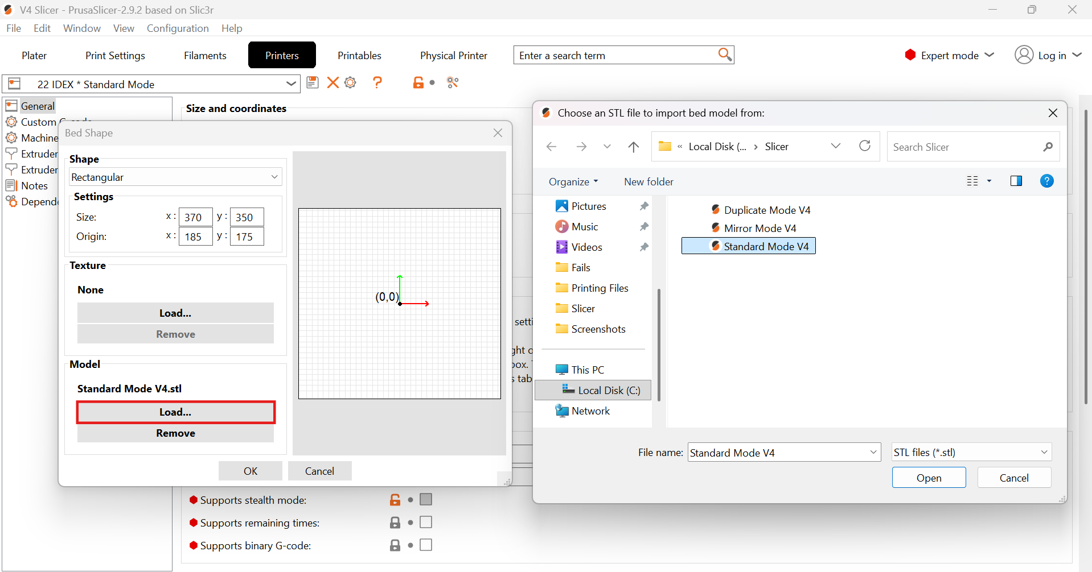Click the Size x input field
Viewport: 1092px width, 572px height.
click(196, 217)
